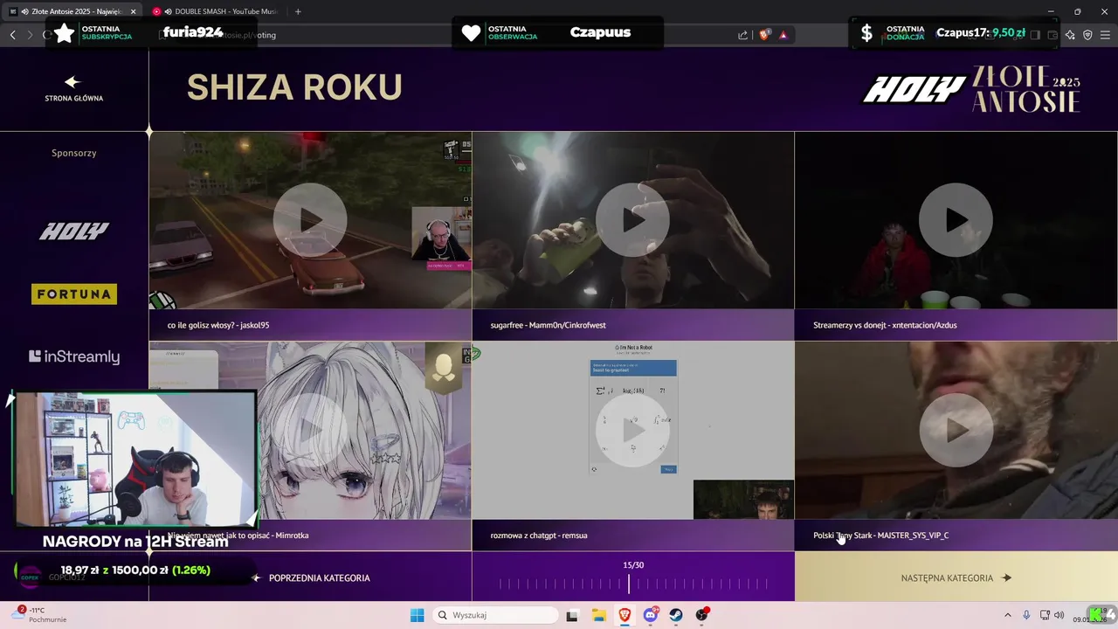The width and height of the screenshot is (1118, 629).
Task: Close the Złote Antosie 2025 tab
Action: [x=134, y=11]
